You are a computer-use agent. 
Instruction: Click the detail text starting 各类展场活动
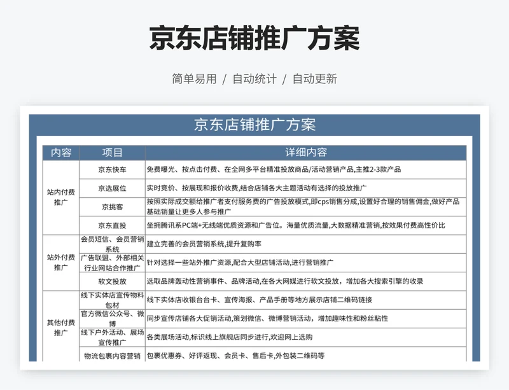point(230,337)
